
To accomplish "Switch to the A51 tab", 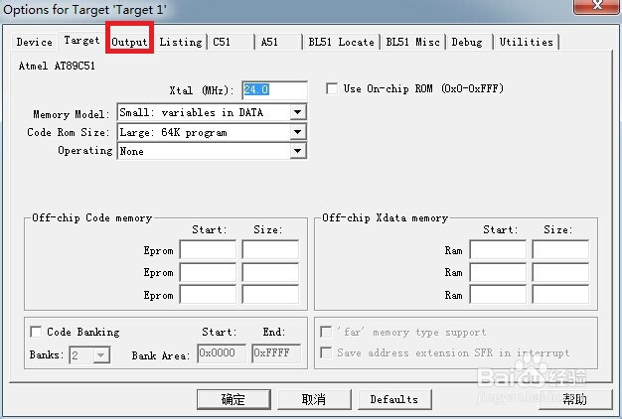I will point(278,42).
